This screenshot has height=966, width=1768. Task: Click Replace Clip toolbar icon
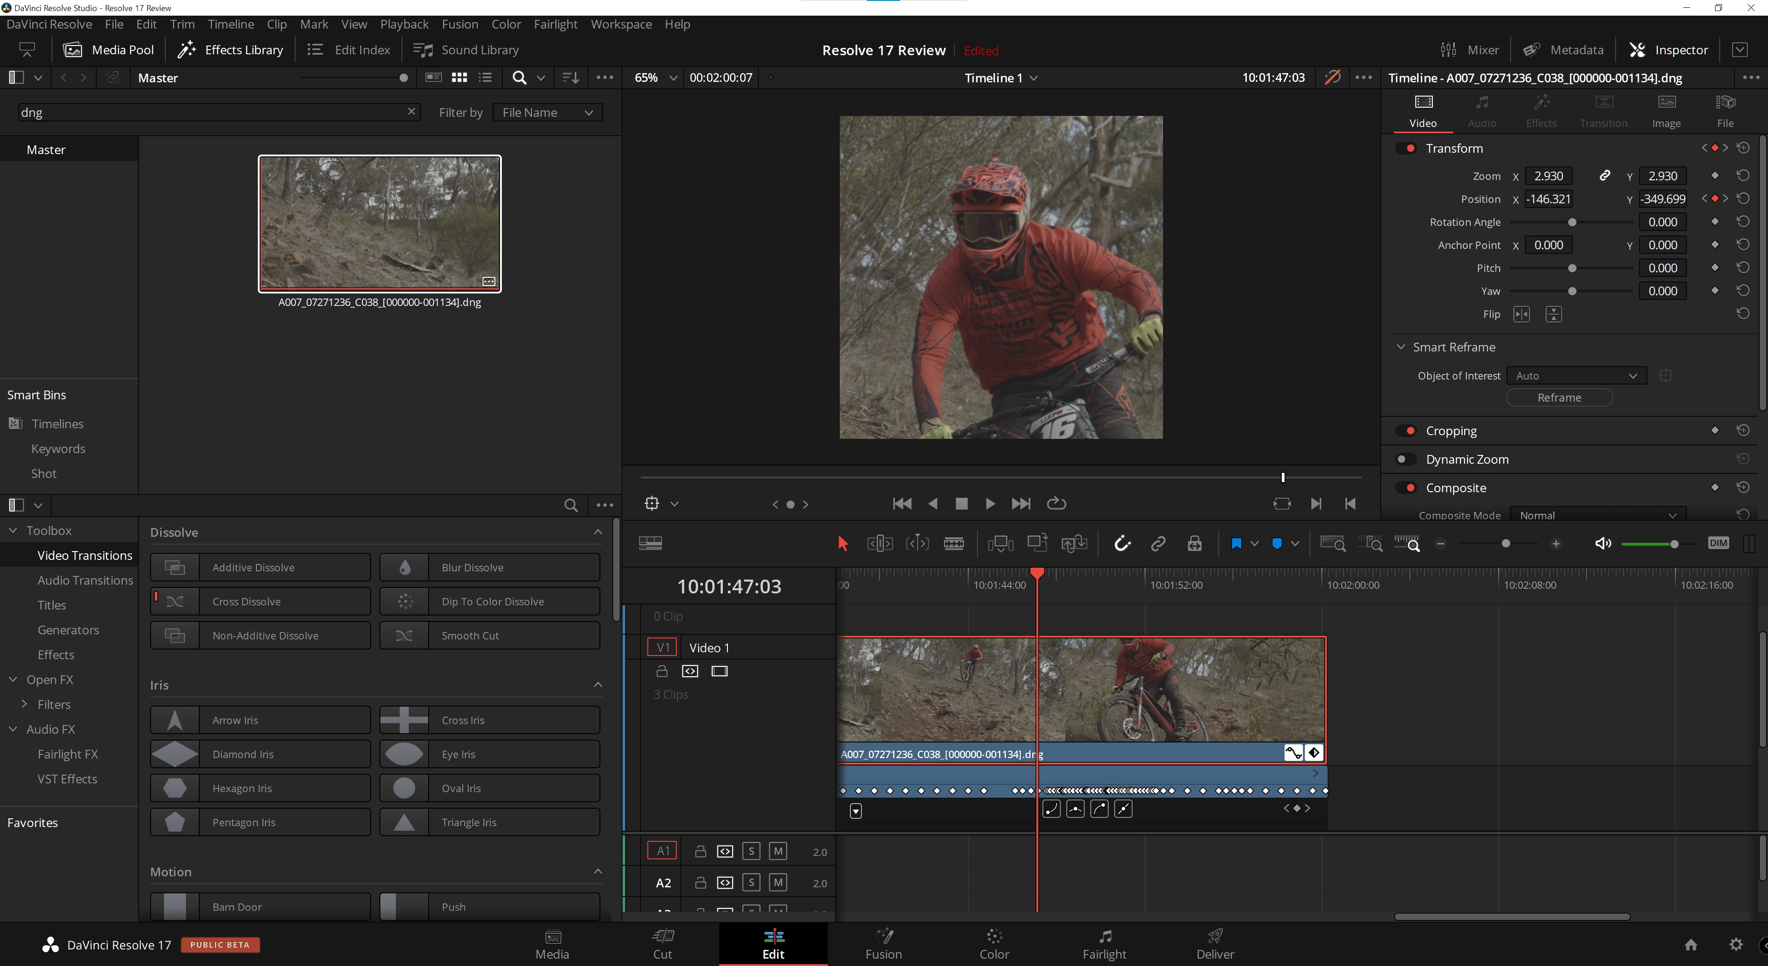[1074, 544]
